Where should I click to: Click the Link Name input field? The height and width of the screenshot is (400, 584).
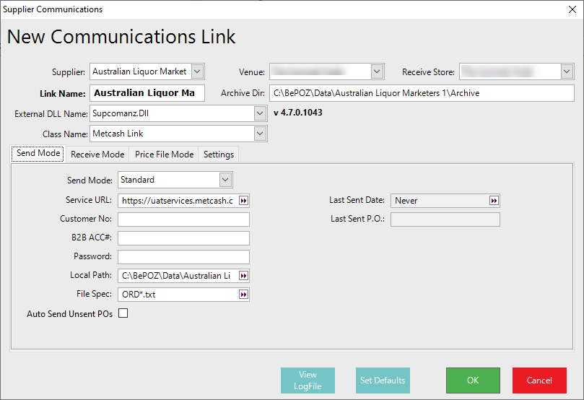click(x=147, y=93)
